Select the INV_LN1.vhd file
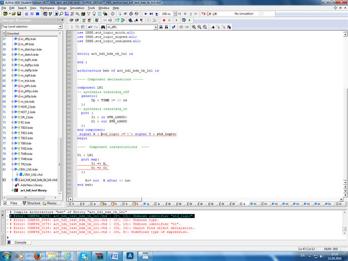Screen dimensions: 348x261 tap(34, 175)
